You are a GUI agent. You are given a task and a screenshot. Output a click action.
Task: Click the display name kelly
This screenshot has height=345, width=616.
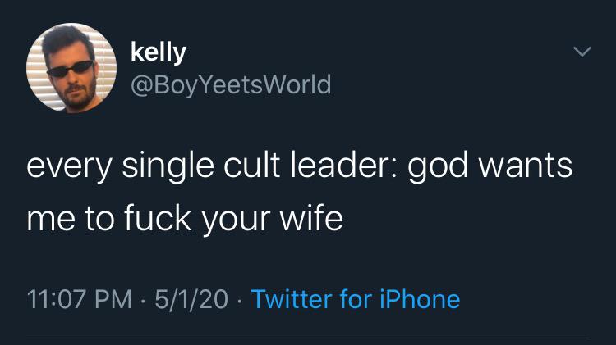tap(159, 52)
